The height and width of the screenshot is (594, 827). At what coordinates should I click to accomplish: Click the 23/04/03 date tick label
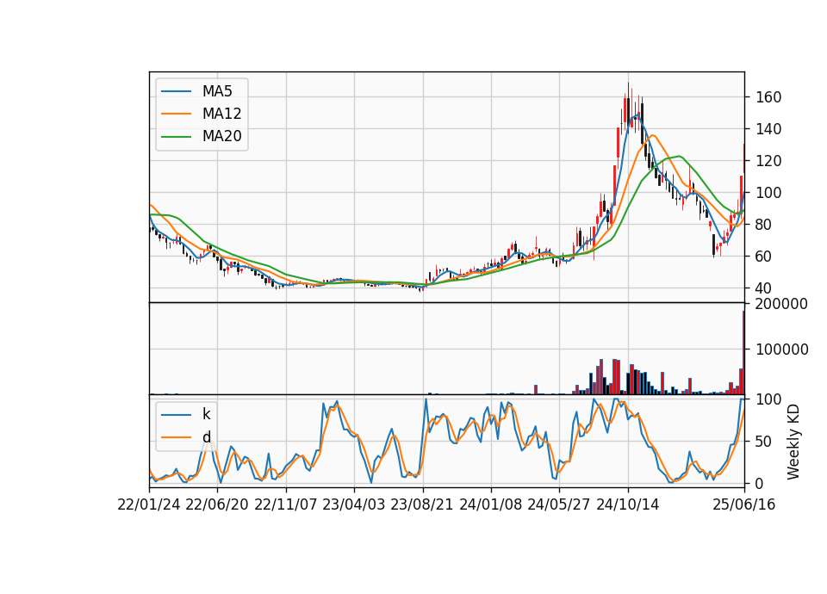pyautogui.click(x=354, y=504)
